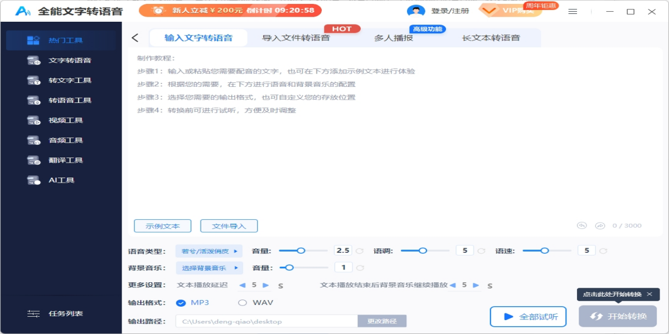Image resolution: width=669 pixels, height=334 pixels.
Task: Click the 示例文本 button
Action: (x=163, y=226)
